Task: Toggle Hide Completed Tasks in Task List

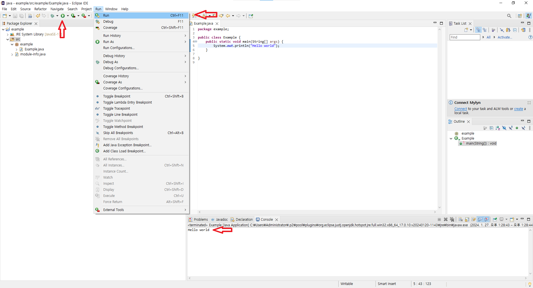Action: tap(502, 30)
